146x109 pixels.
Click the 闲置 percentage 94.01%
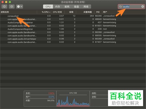pyautogui.click(x=51, y=101)
